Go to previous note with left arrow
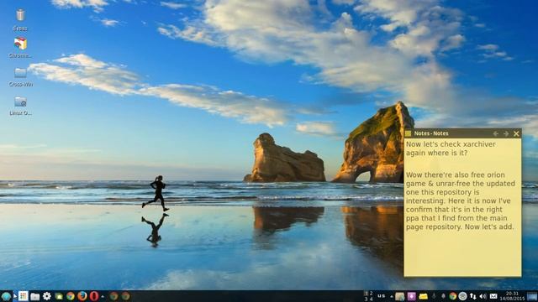The image size is (538, 302). tap(496, 133)
